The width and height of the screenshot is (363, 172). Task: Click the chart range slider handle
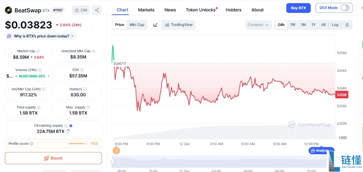pyautogui.click(x=112, y=161)
